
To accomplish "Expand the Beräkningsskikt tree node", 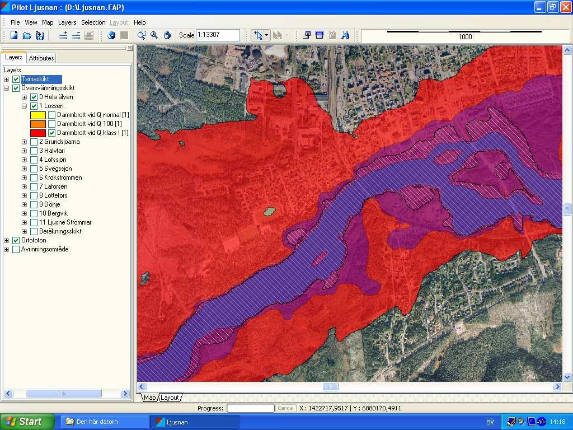I will coord(25,231).
